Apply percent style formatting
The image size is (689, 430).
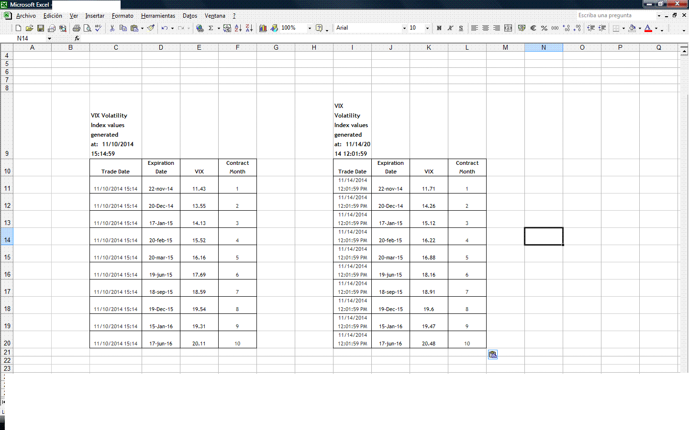[x=544, y=28]
